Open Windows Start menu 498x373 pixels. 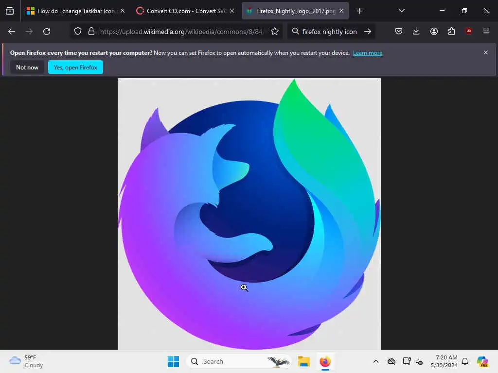click(173, 361)
